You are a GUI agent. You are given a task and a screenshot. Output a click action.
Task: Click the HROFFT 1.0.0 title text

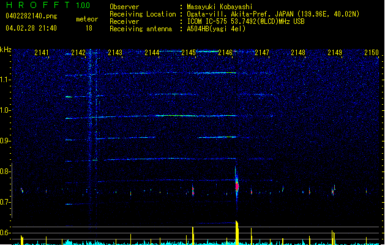(x=48, y=5)
